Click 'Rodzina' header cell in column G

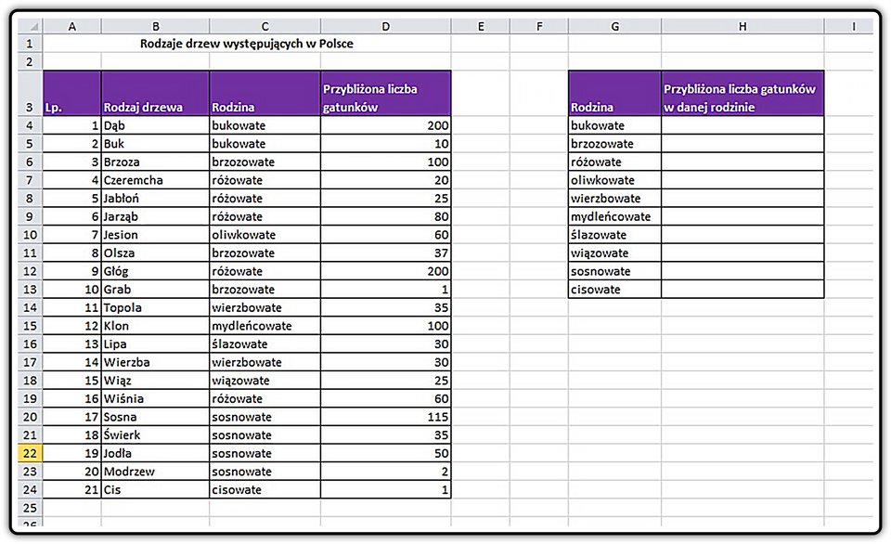(x=614, y=93)
